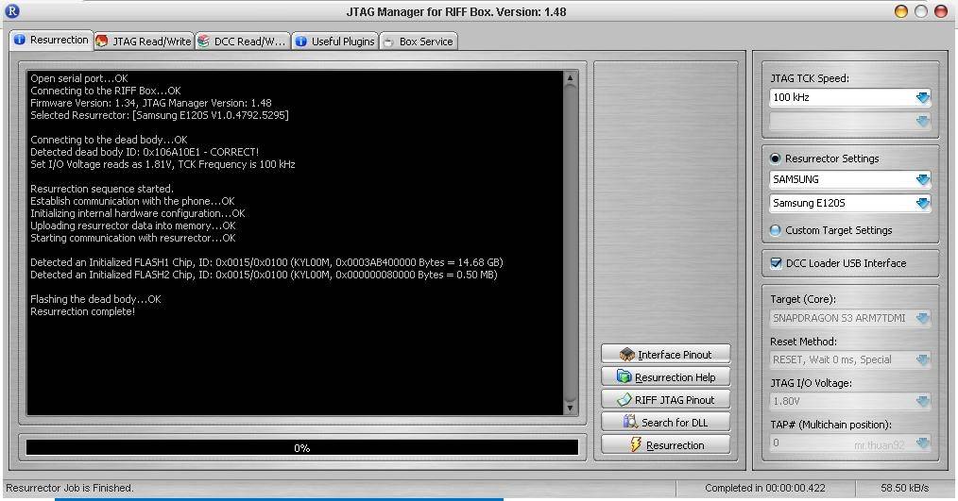This screenshot has width=958, height=501.
Task: Click the Resurrection Help button
Action: [x=665, y=377]
